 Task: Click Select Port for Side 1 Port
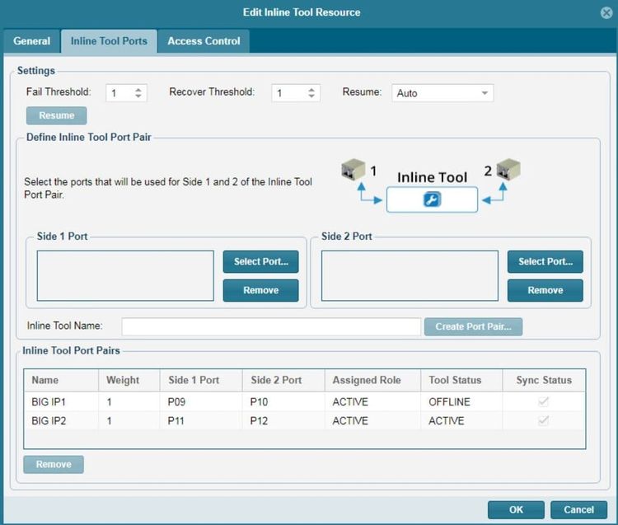[x=260, y=262]
